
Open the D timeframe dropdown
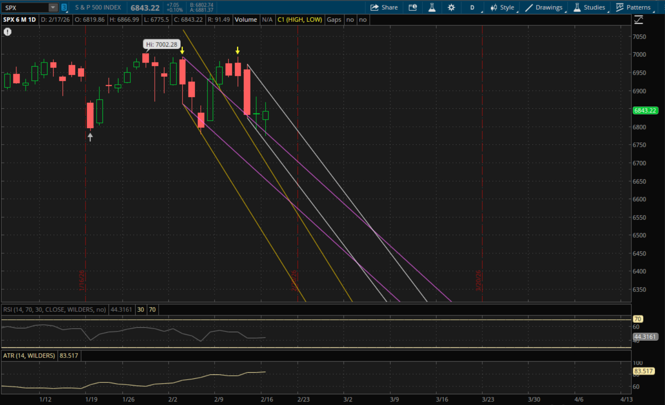(473, 8)
